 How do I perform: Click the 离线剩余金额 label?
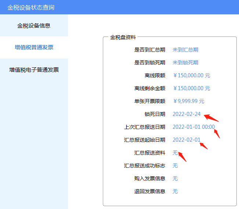coord(150,88)
